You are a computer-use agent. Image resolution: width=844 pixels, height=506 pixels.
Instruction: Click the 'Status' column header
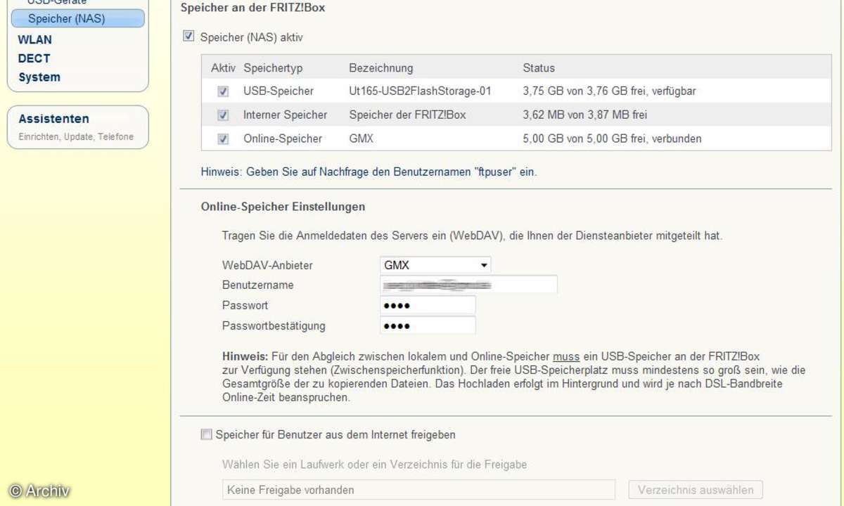pyautogui.click(x=539, y=68)
